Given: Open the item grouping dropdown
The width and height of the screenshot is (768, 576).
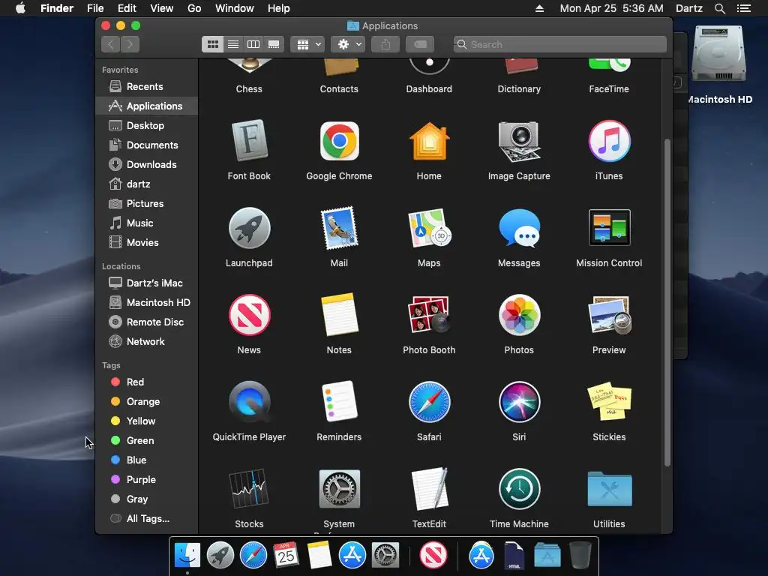Looking at the screenshot, I should (307, 44).
